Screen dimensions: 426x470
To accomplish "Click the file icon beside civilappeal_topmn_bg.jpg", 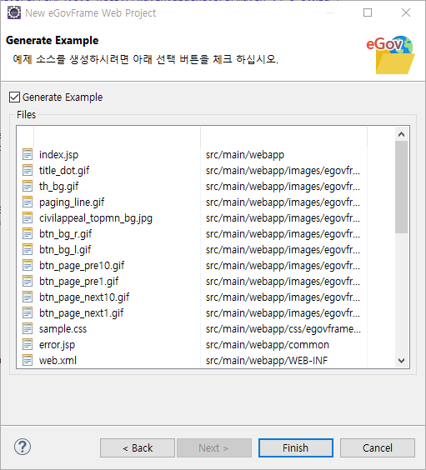I will [28, 217].
